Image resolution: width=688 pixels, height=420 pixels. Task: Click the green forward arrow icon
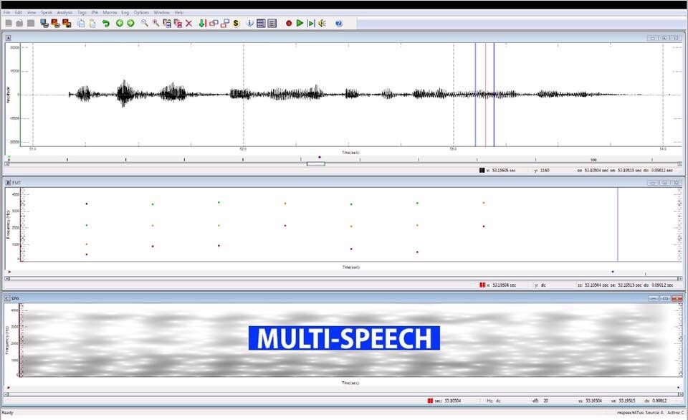coord(130,23)
